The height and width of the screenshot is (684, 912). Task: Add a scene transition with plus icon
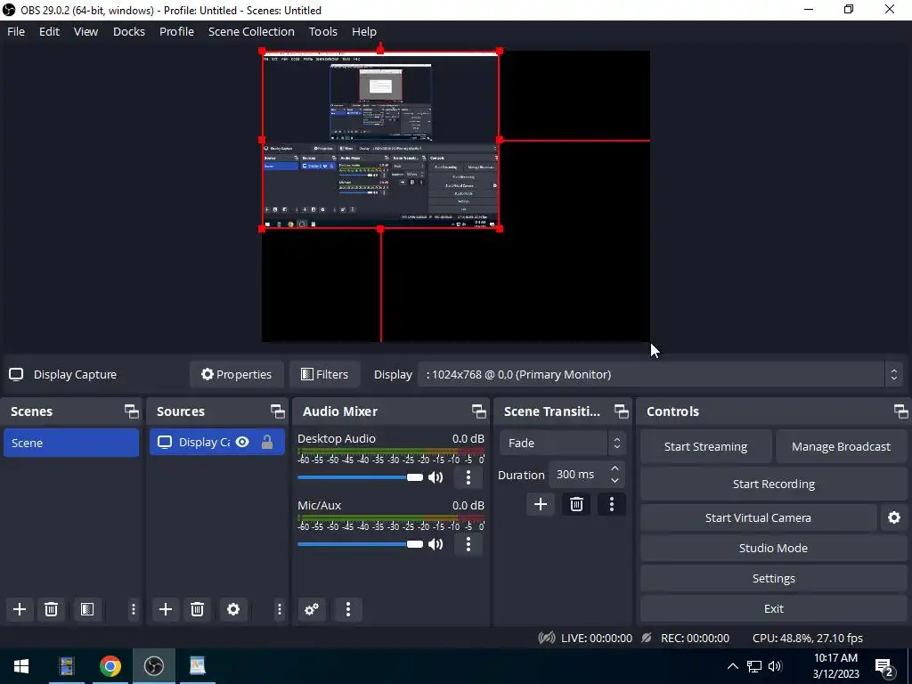[541, 504]
